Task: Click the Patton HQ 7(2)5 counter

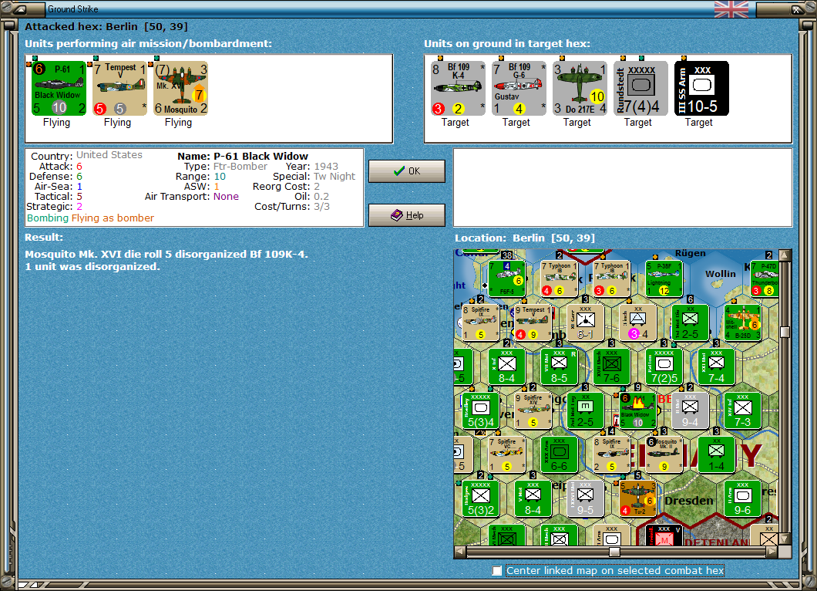Action: (664, 366)
